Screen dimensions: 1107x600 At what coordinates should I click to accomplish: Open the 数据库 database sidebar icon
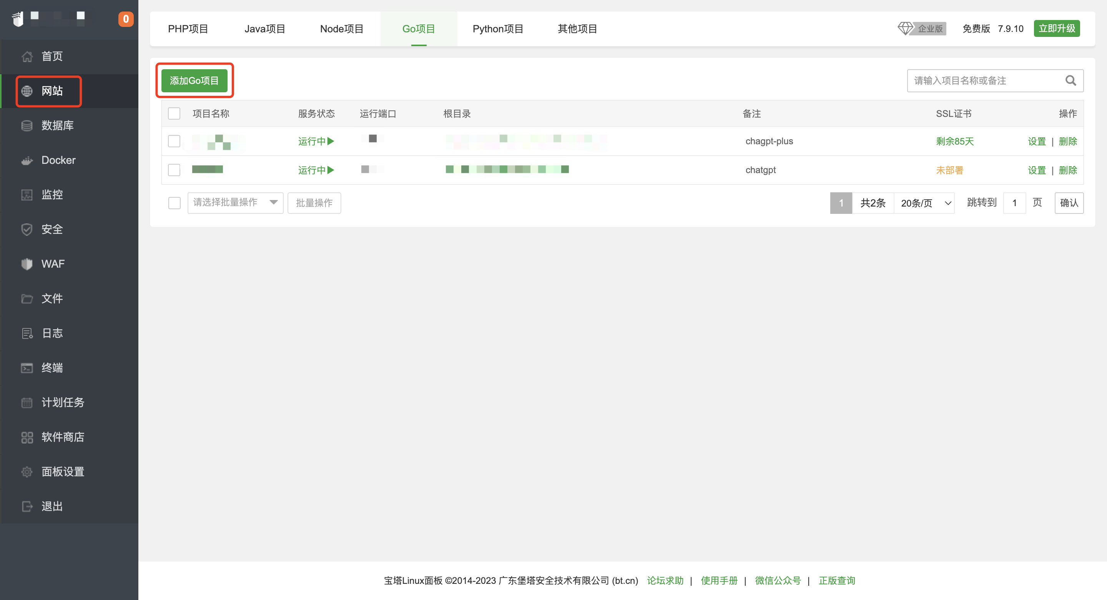(27, 126)
